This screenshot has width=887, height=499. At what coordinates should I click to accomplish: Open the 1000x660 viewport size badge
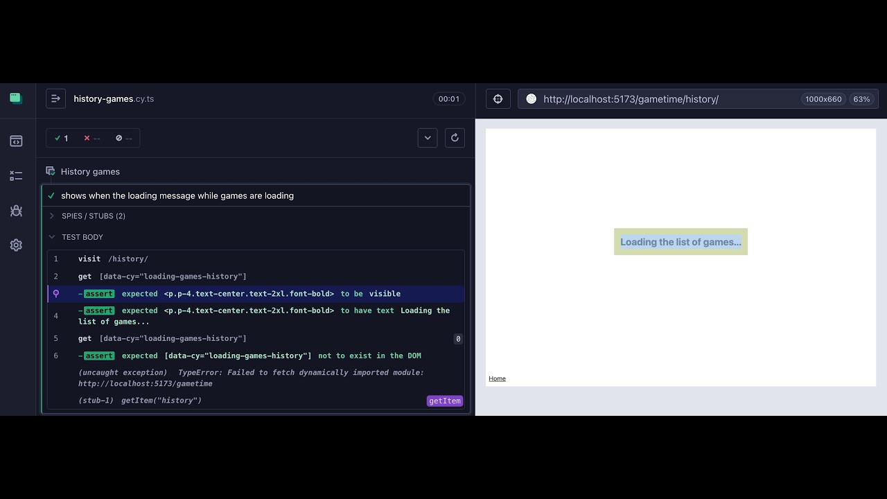point(823,99)
